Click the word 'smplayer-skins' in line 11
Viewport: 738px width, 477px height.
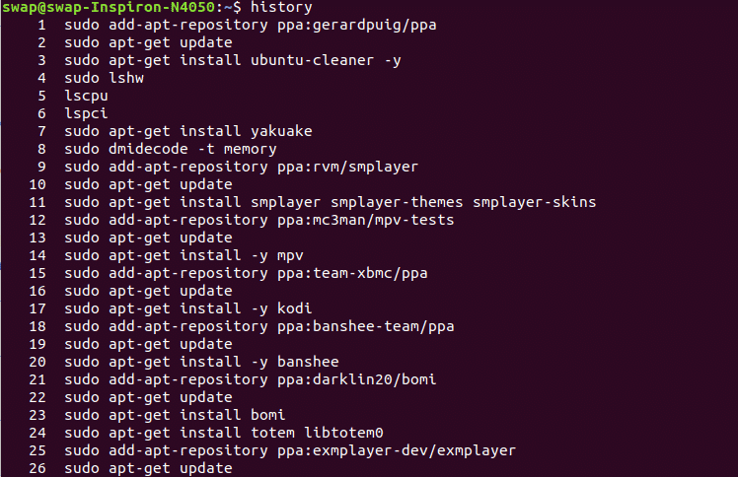coord(534,202)
